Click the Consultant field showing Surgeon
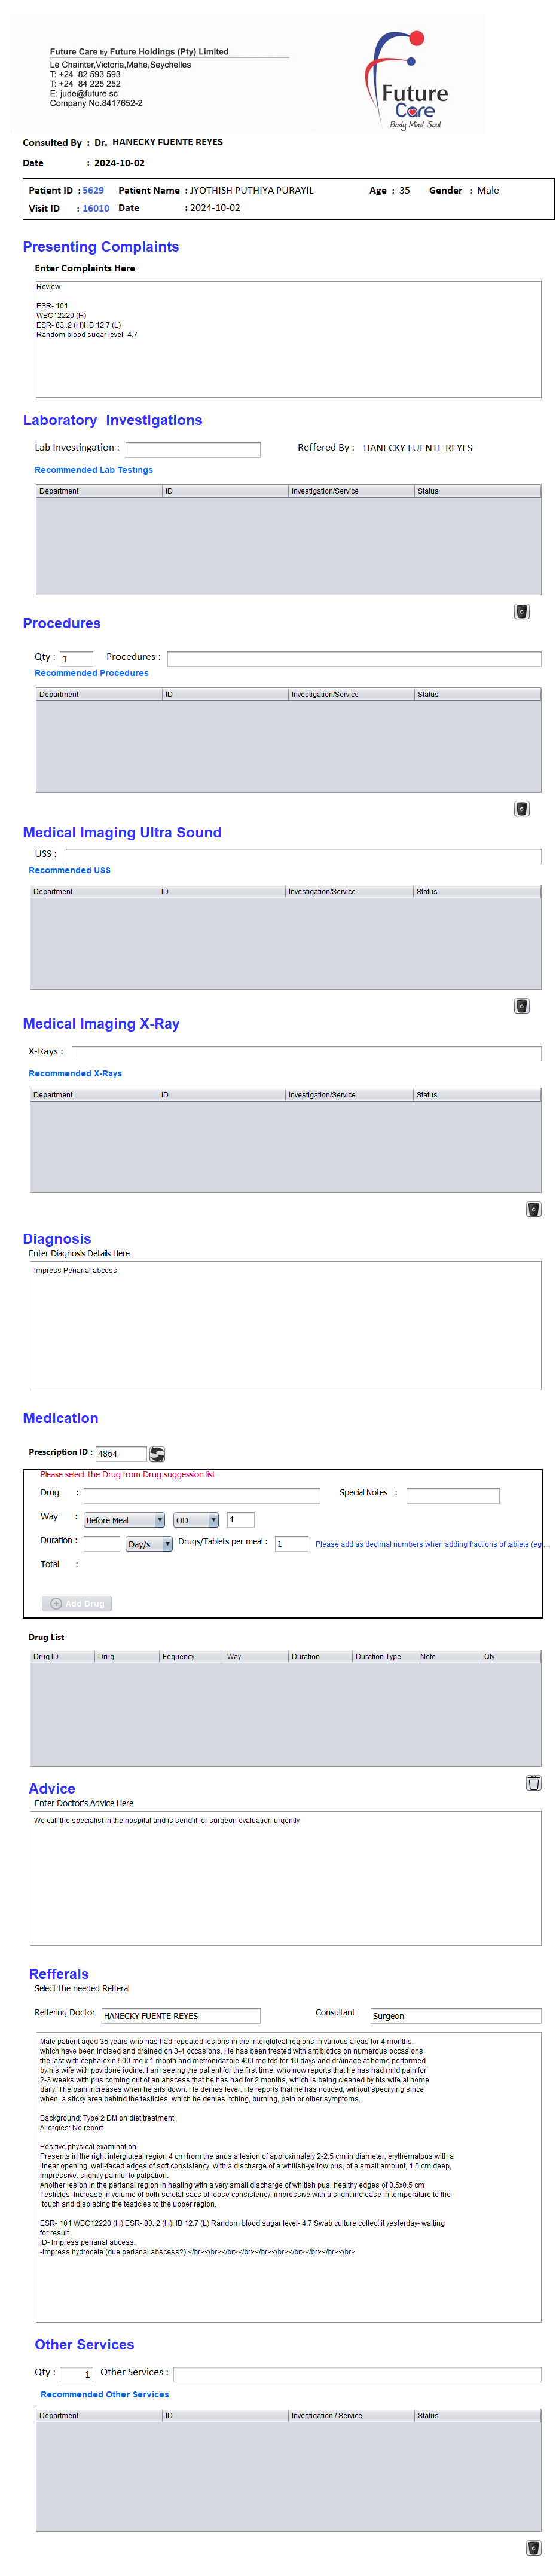Image resolution: width=556 pixels, height=2576 pixels. (455, 2015)
